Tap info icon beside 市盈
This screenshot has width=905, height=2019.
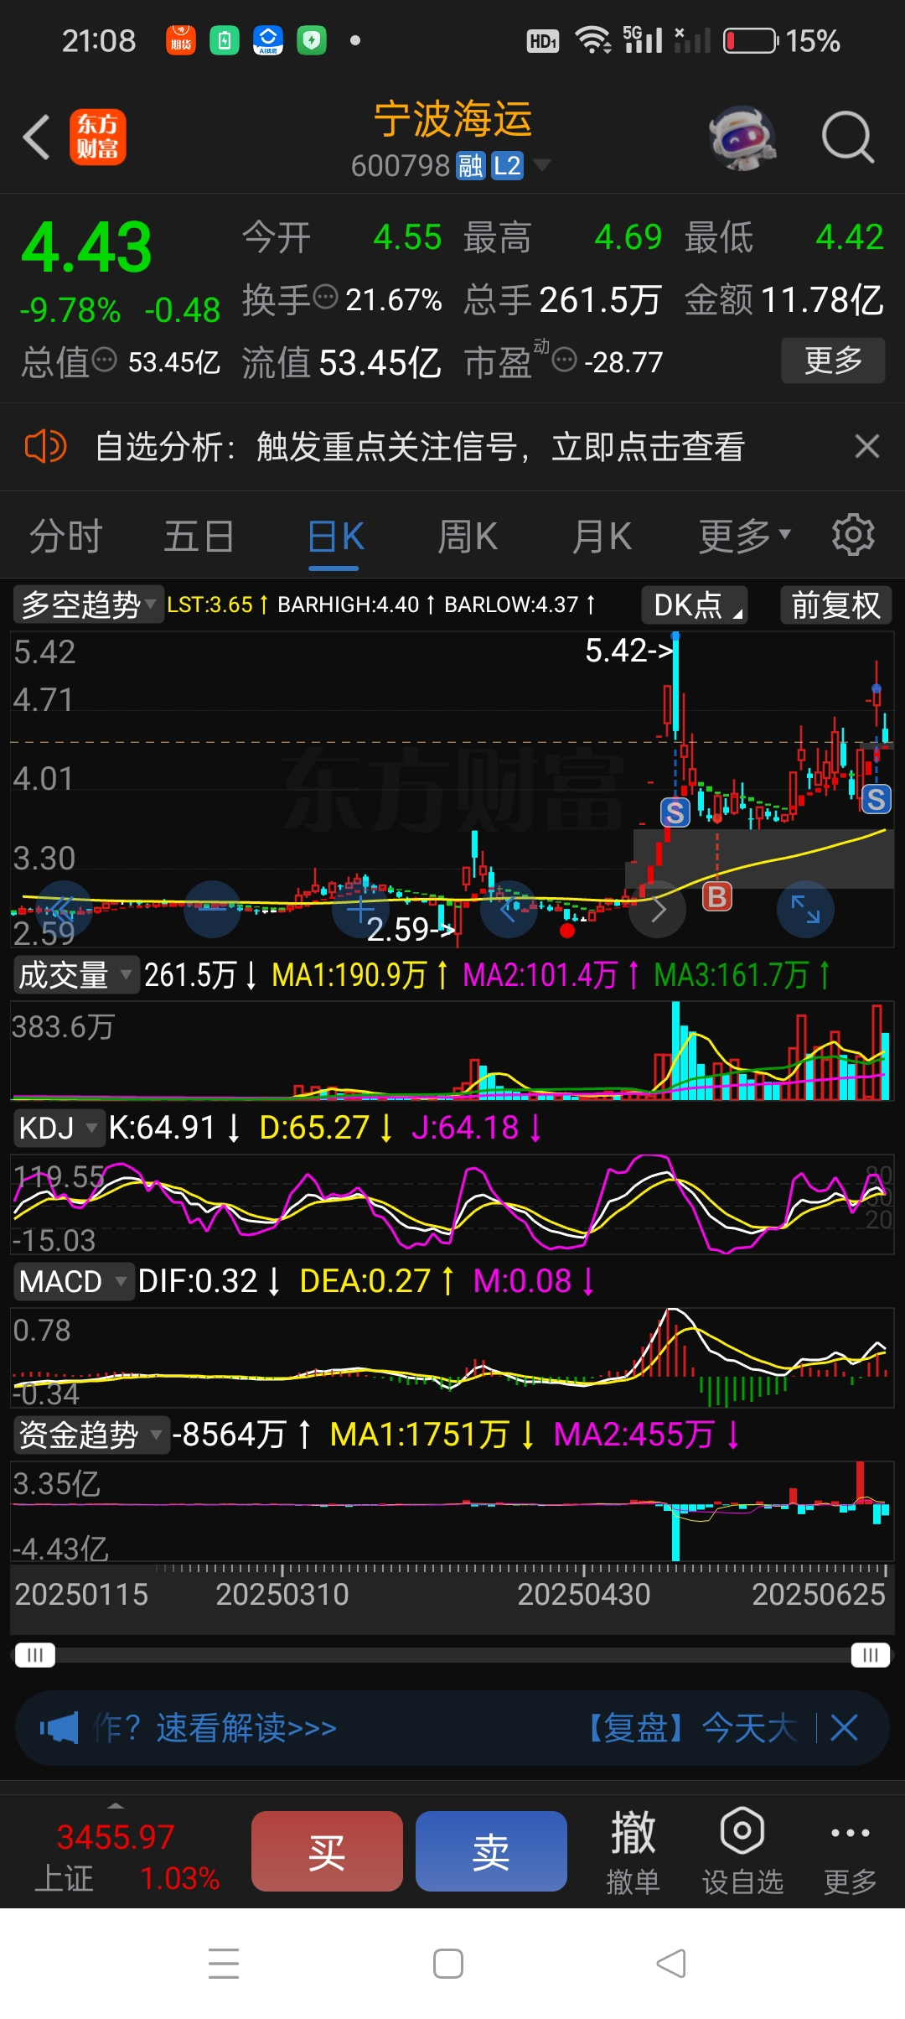[x=565, y=361]
